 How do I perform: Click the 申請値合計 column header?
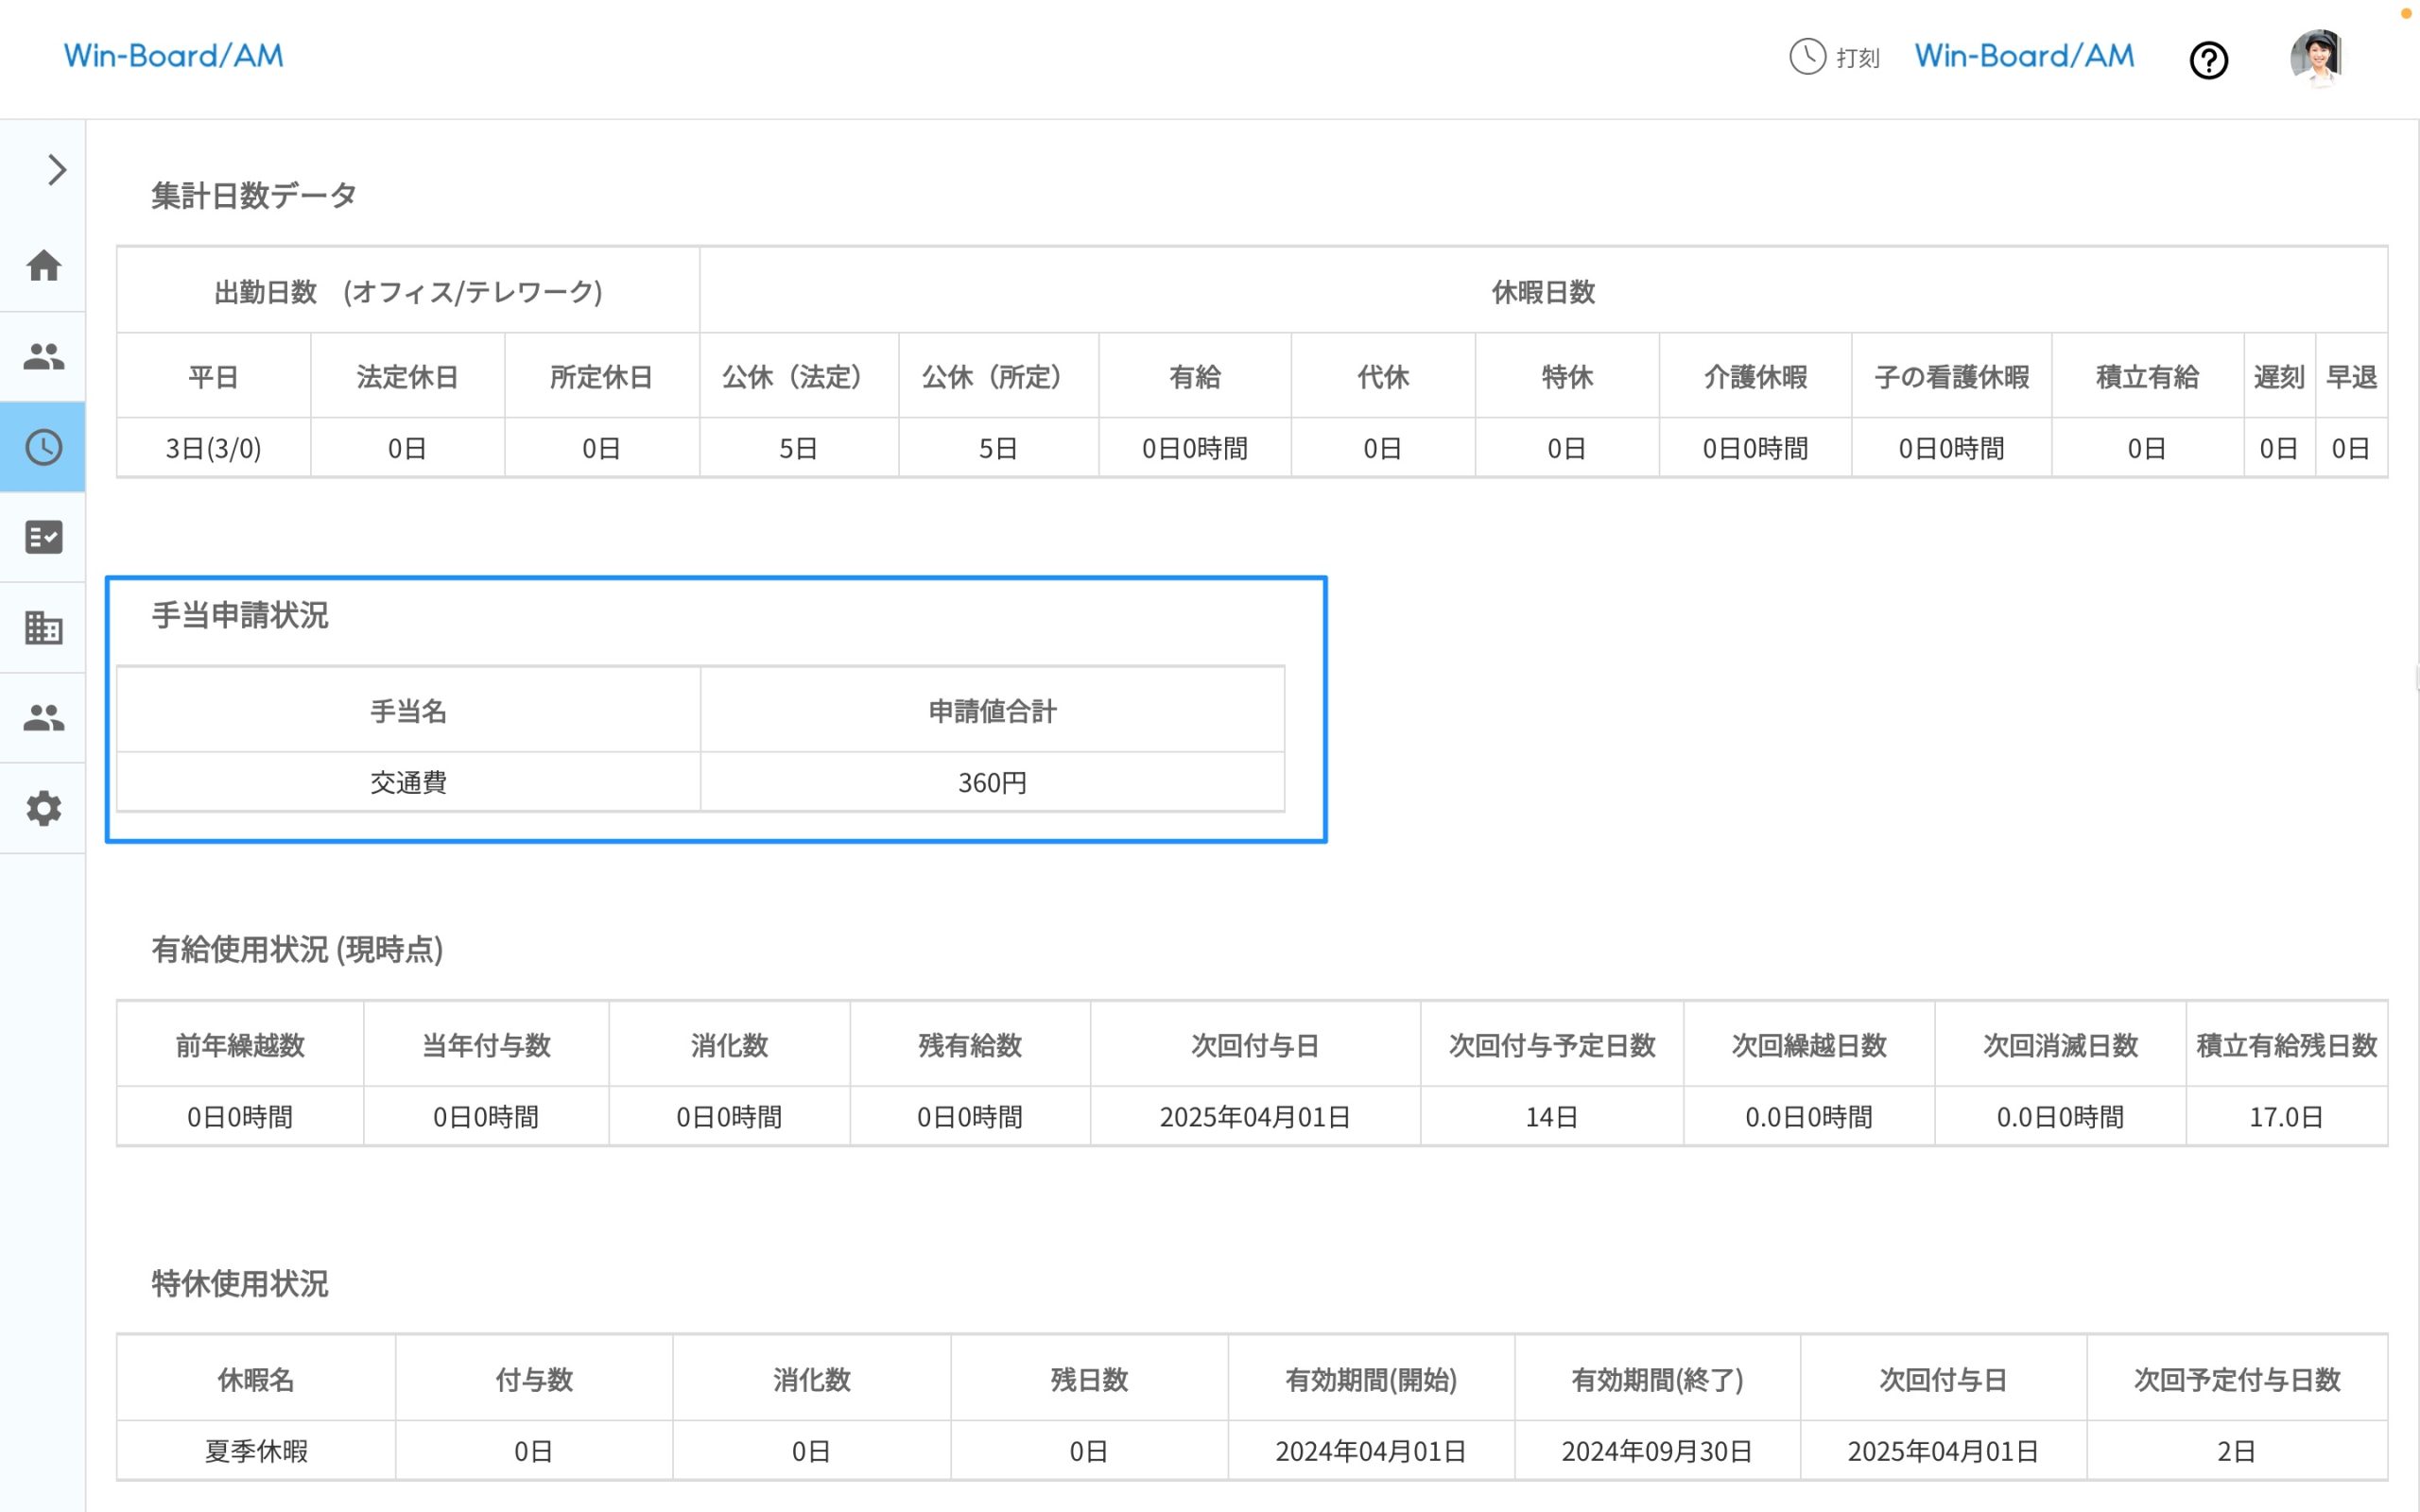[992, 711]
